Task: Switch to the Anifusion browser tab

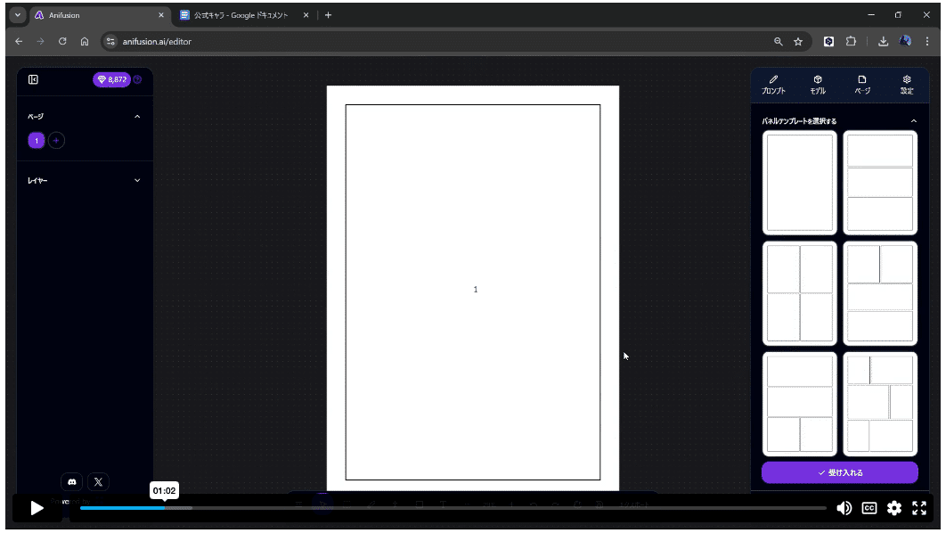Action: click(x=100, y=15)
